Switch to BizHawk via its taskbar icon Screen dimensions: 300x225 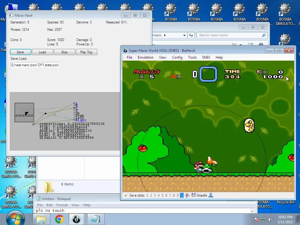[x=76, y=219]
